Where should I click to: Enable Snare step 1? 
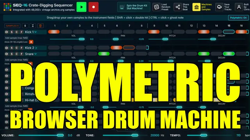click(x=54, y=54)
